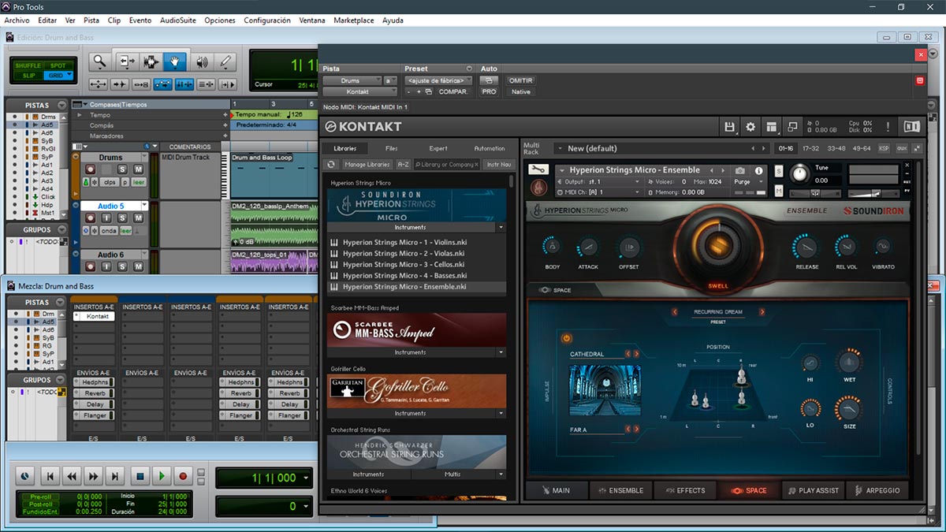Image resolution: width=946 pixels, height=532 pixels.
Task: Click the Kontakt save disk icon
Action: click(730, 126)
